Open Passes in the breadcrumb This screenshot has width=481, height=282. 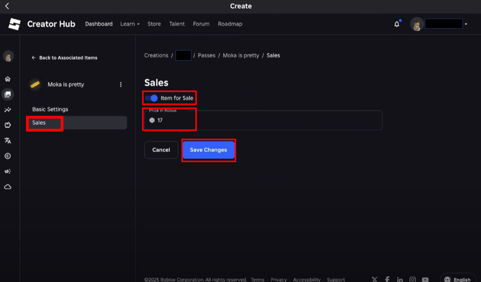pos(207,55)
